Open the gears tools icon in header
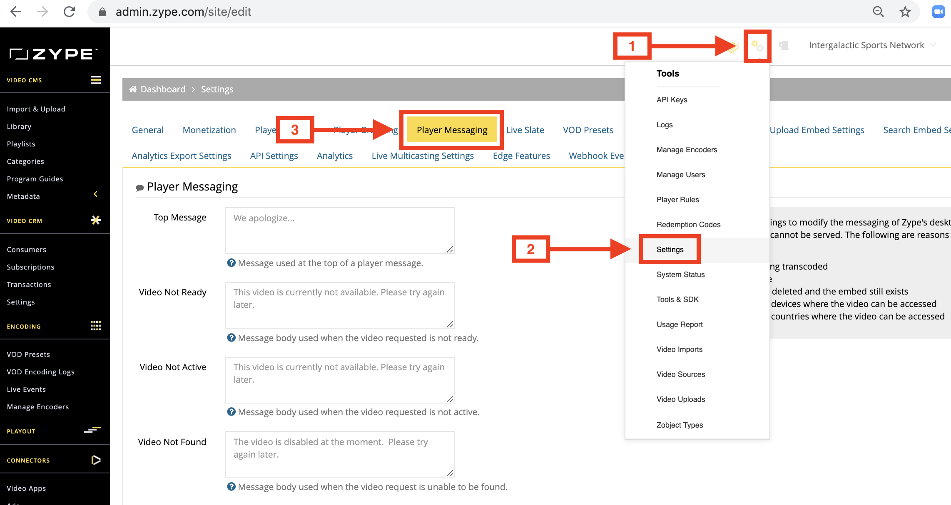The height and width of the screenshot is (505, 951). [757, 46]
